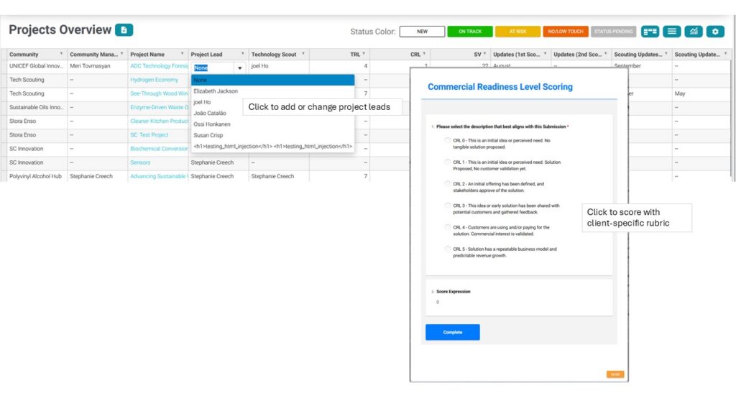The image size is (736, 414).
Task: Open the SE: Test Project link
Action: click(149, 134)
